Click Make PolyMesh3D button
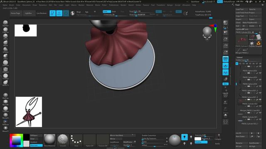Viewport: 266px width, 149px height. [x=251, y=22]
